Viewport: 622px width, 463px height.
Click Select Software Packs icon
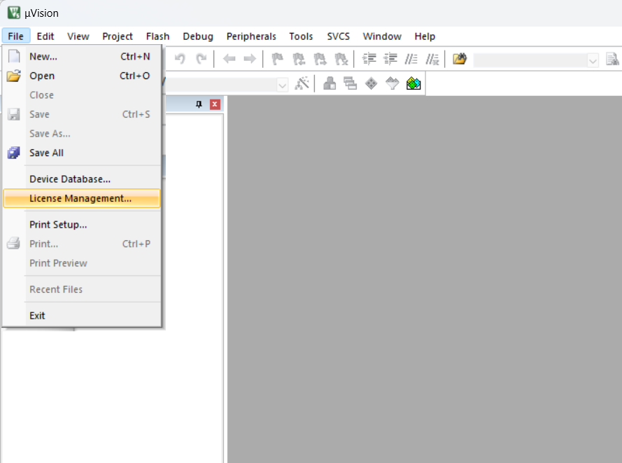tap(393, 83)
